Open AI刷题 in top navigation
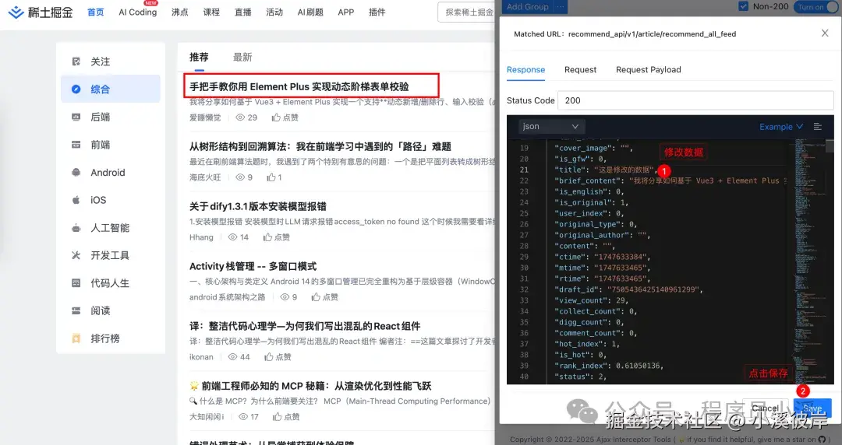The image size is (842, 445). click(x=310, y=12)
